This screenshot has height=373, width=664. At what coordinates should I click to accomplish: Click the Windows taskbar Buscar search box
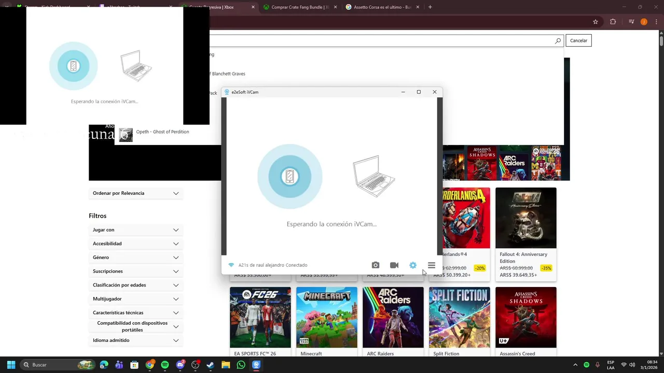pos(57,365)
